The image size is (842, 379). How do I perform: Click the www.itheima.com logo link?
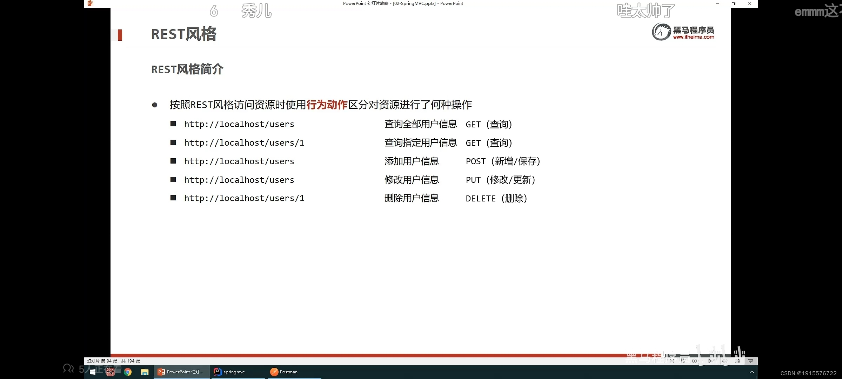(693, 37)
